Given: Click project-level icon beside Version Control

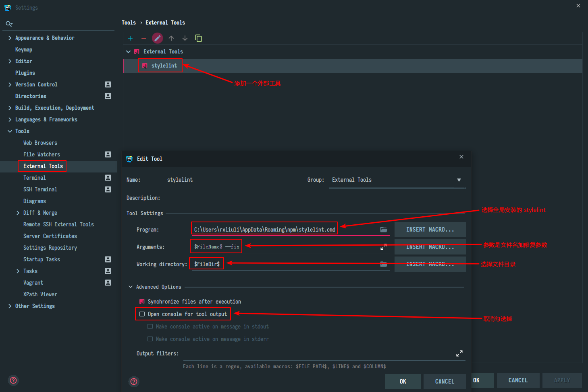Looking at the screenshot, I should [x=108, y=84].
